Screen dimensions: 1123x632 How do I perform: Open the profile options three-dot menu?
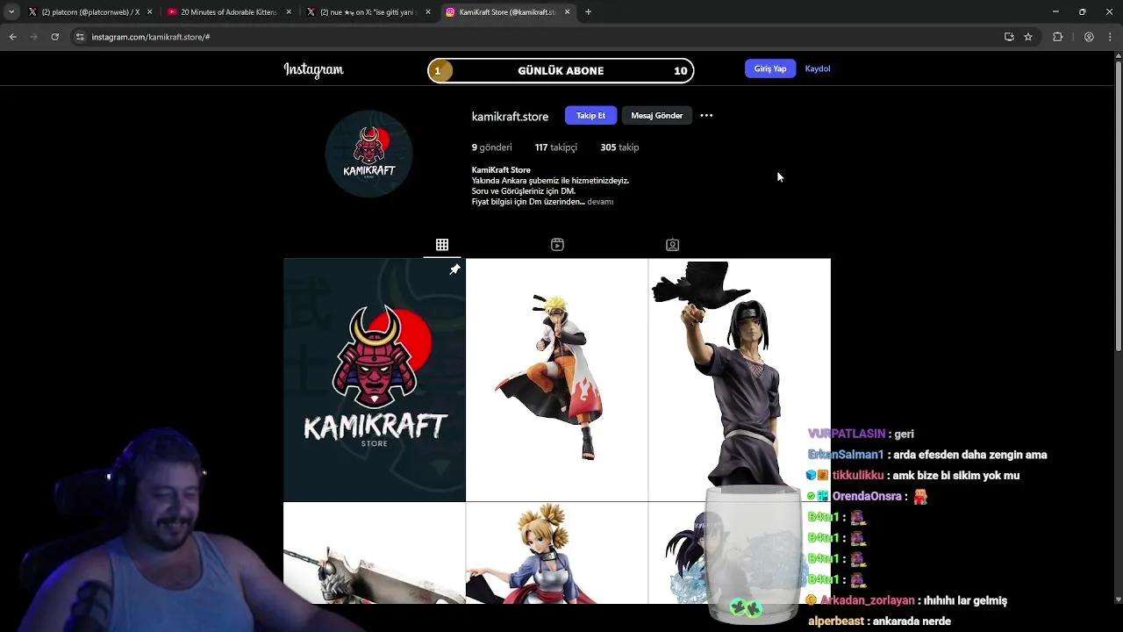click(706, 115)
